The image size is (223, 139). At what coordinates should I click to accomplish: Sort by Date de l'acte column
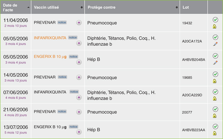pos(16,7)
